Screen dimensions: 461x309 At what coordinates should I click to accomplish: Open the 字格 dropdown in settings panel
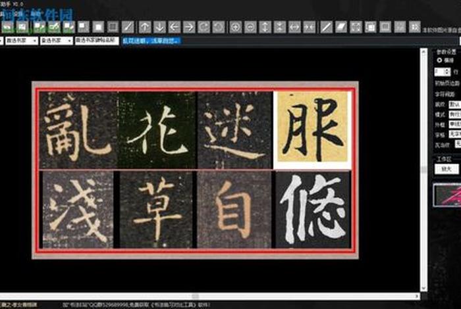(x=455, y=134)
